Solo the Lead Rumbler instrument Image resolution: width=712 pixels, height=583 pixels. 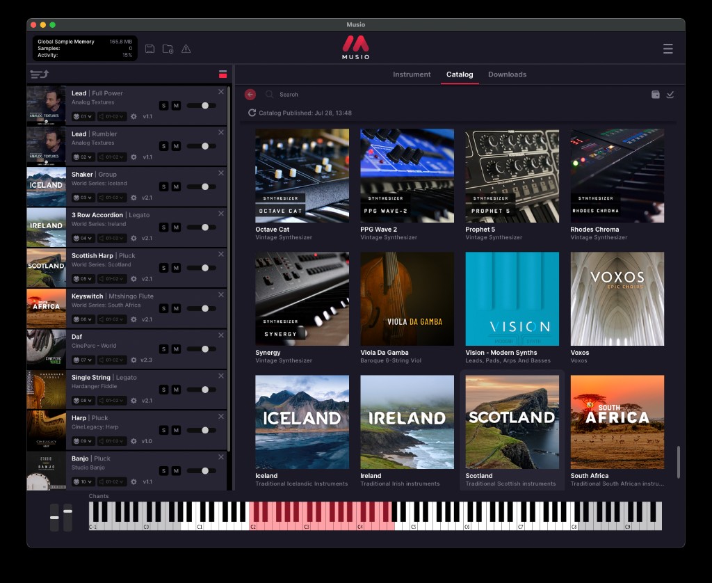[x=164, y=146]
